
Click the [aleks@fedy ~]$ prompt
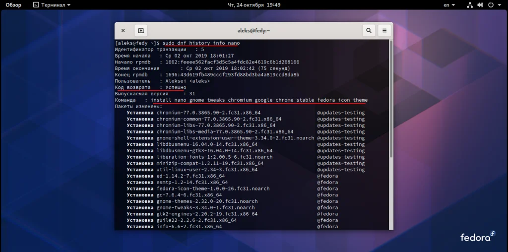click(x=137, y=43)
